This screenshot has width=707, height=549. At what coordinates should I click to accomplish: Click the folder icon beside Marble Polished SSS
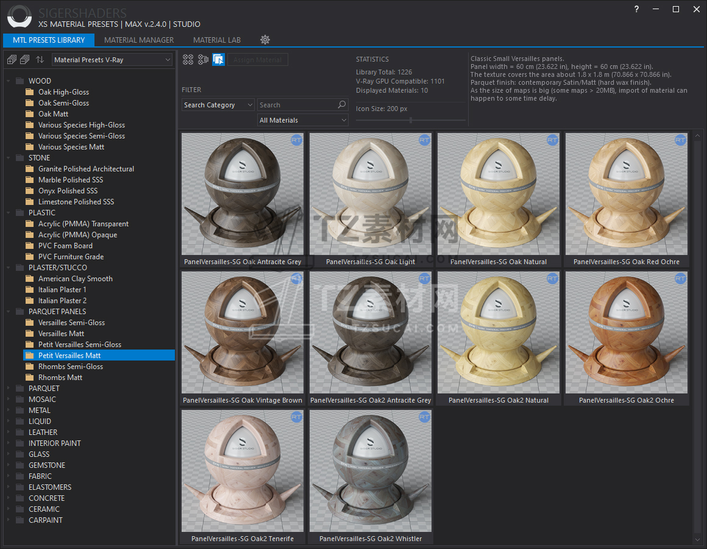(x=30, y=180)
